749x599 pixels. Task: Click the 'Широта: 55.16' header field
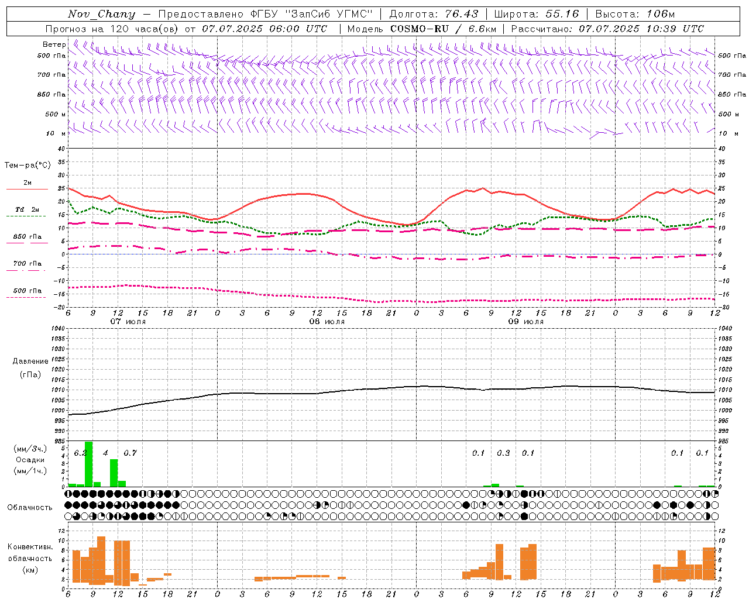[x=536, y=14]
